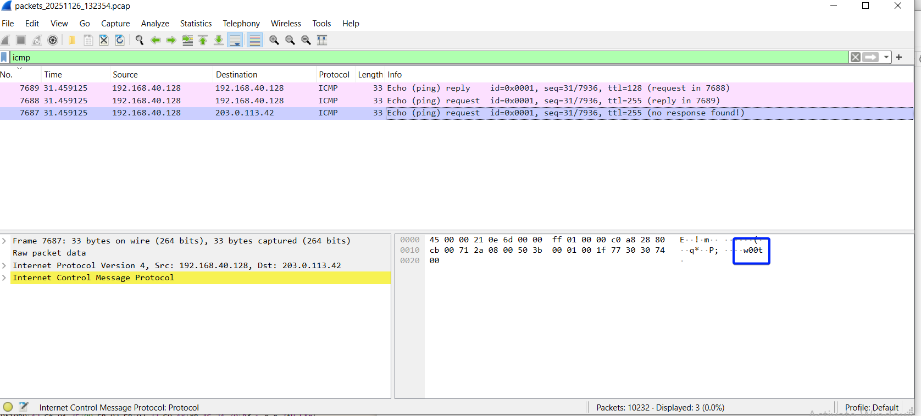Image resolution: width=921 pixels, height=416 pixels.
Task: Open the Analyze menu
Action: pyautogui.click(x=155, y=24)
